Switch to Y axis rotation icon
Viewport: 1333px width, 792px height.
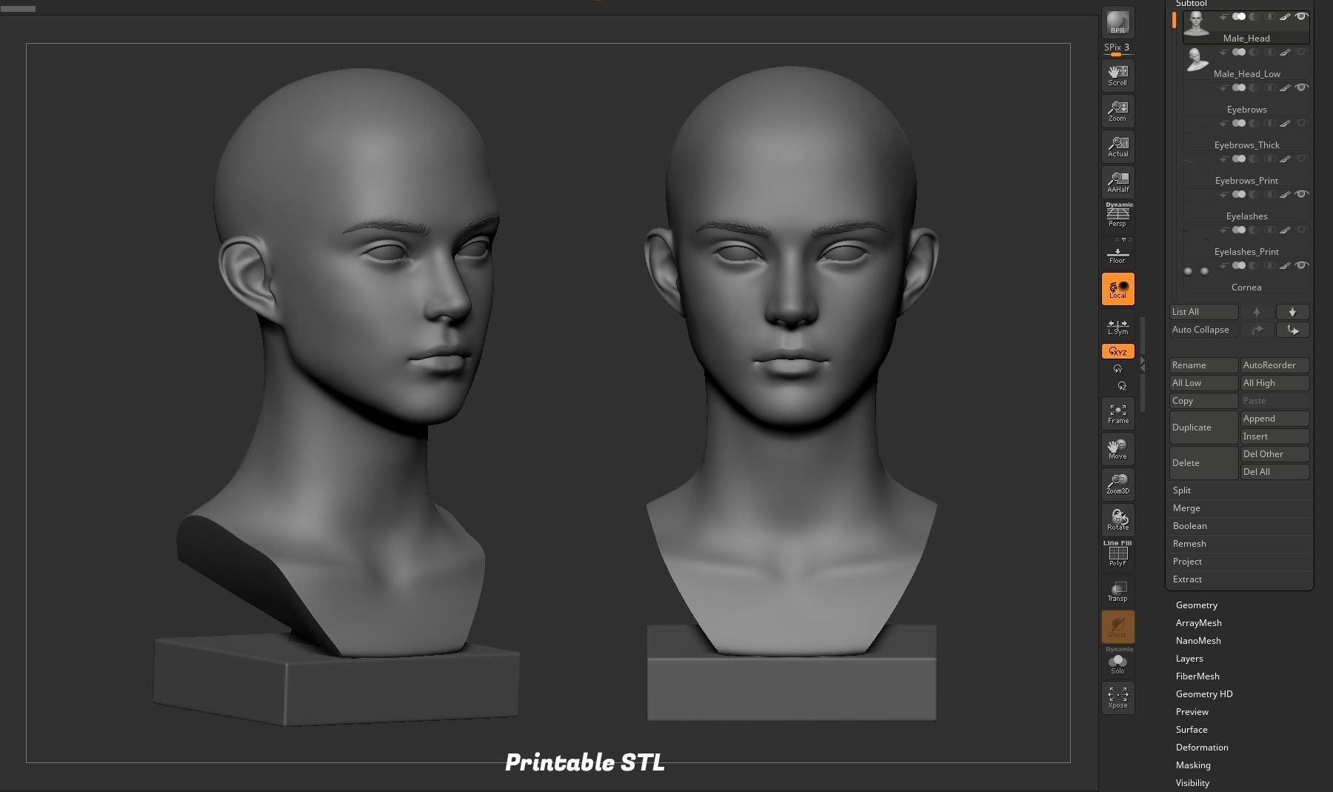1117,369
